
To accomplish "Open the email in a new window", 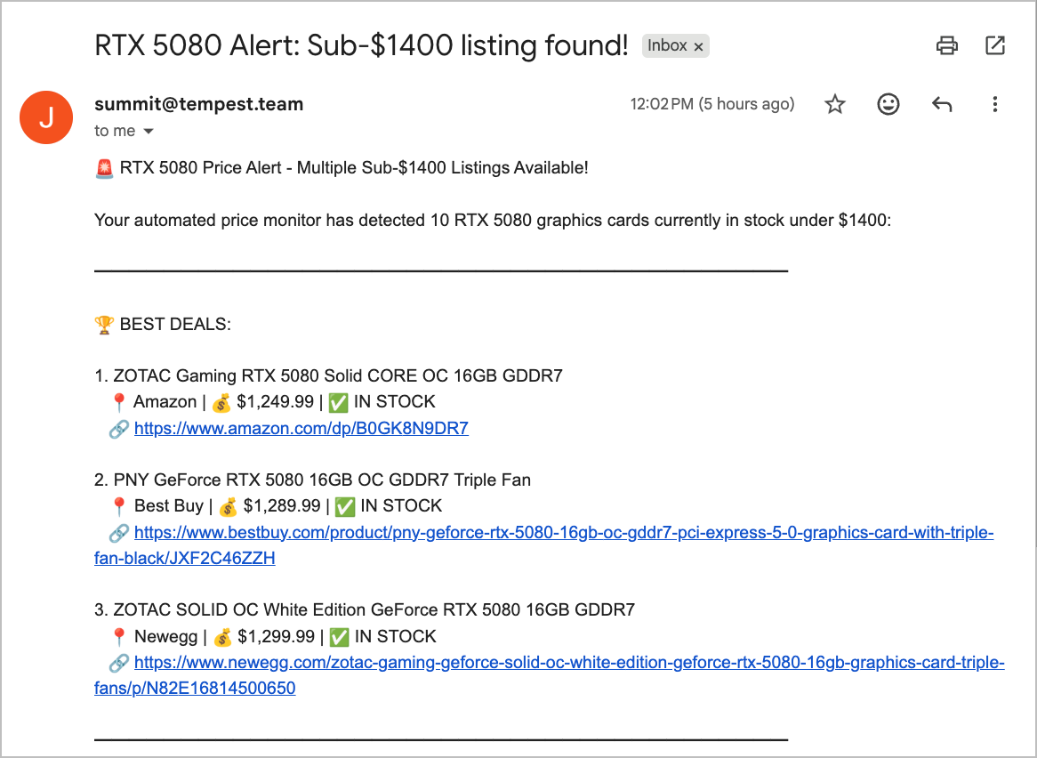I will (994, 45).
